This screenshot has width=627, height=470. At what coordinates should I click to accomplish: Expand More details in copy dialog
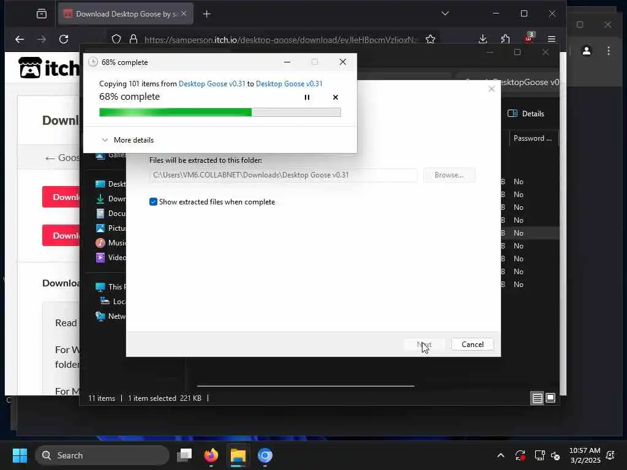pos(128,140)
